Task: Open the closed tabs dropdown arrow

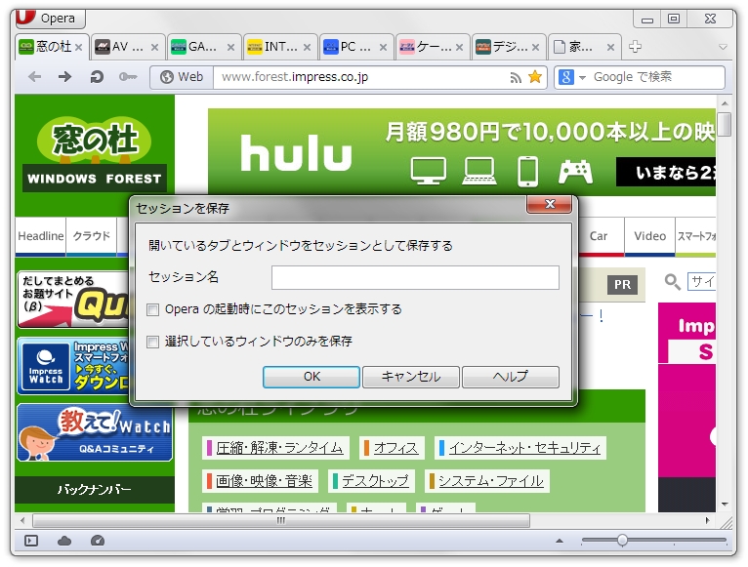Action: coord(724,47)
